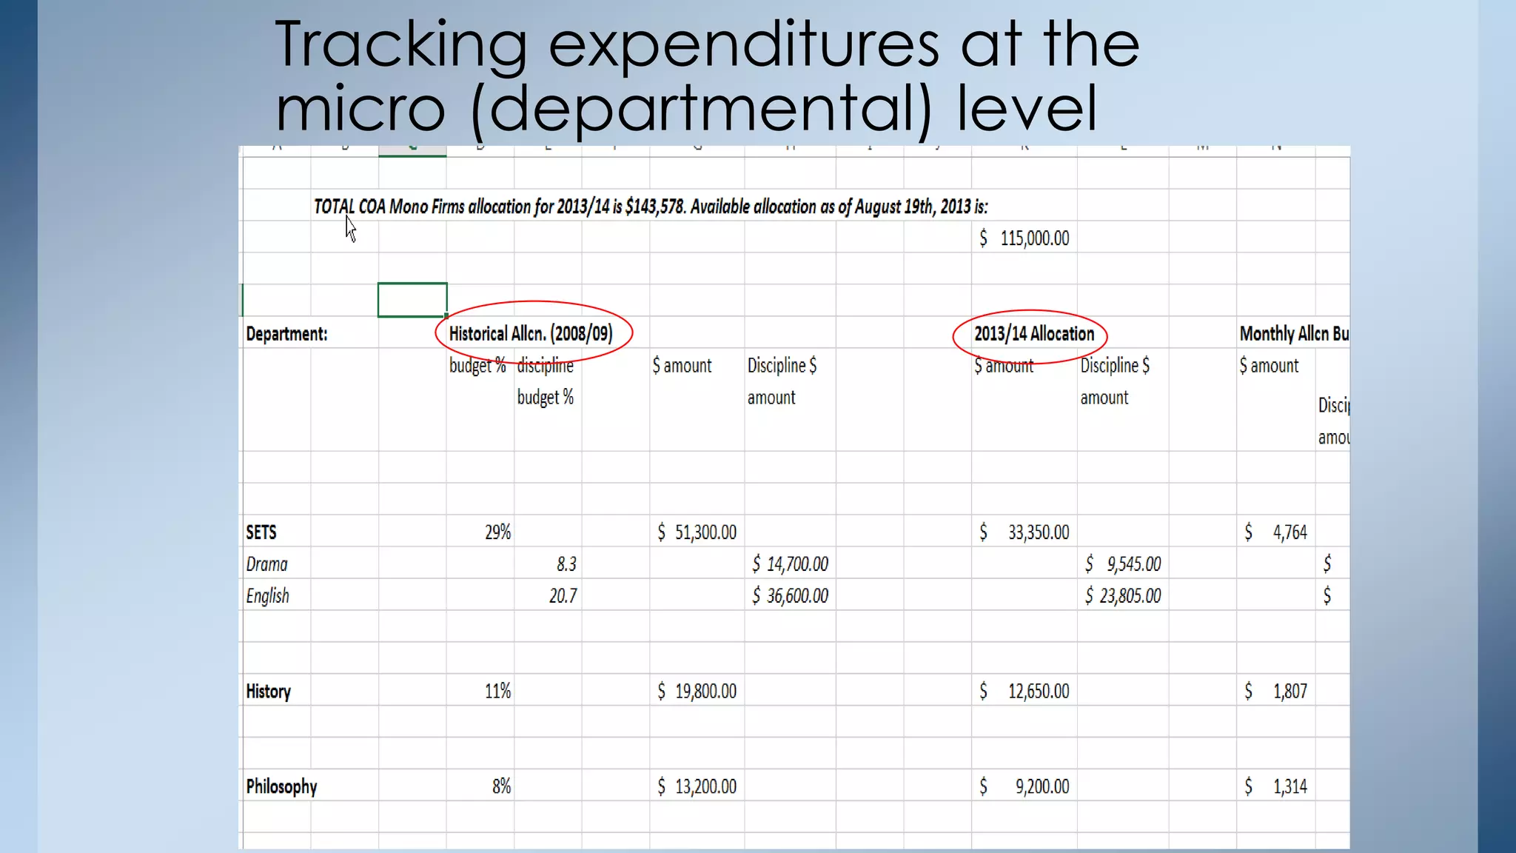Select the '$ 33,350.00' SETS 2013/14 amount
This screenshot has height=853, width=1516.
[x=1024, y=532]
